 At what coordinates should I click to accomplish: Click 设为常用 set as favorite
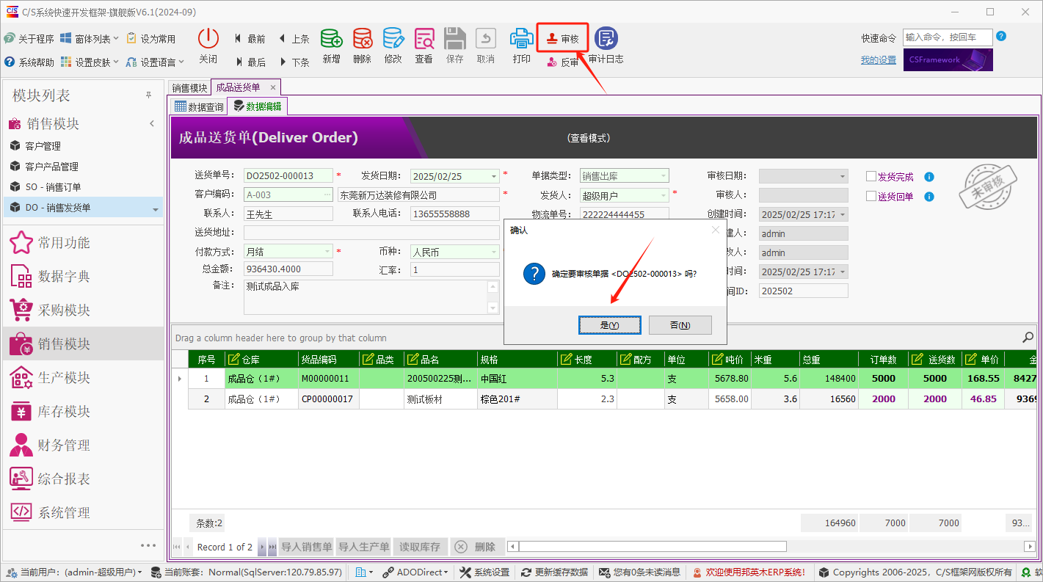[x=151, y=39]
